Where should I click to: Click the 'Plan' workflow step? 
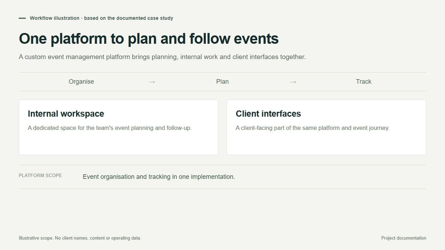tap(222, 82)
